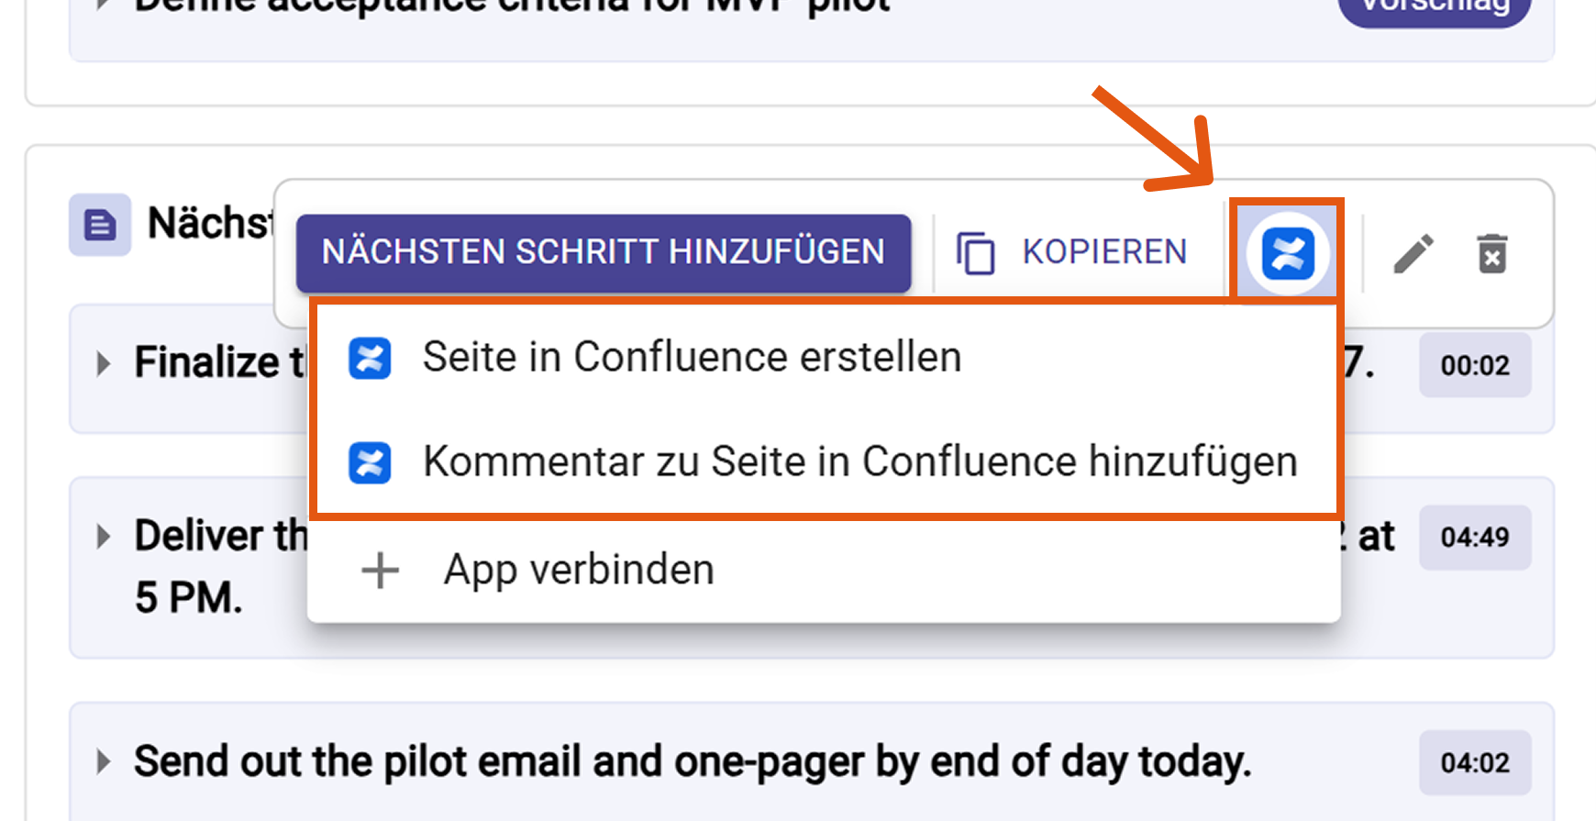Jump to the 04:49 timestamp
This screenshot has width=1596, height=821.
(1474, 538)
